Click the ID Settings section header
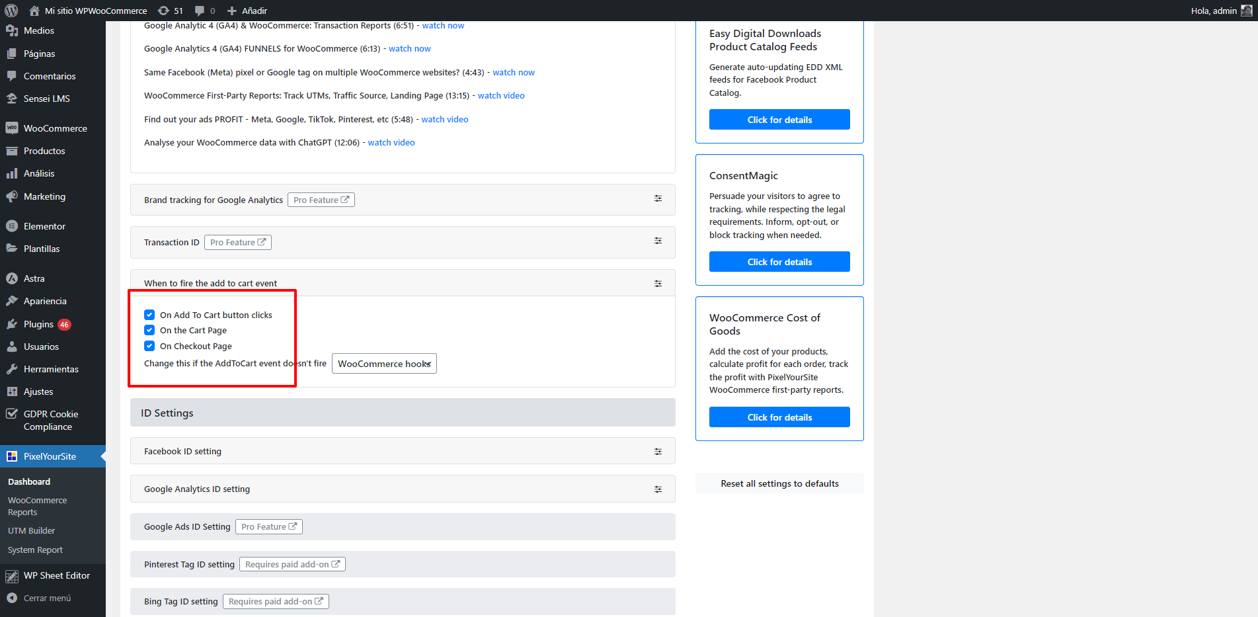This screenshot has height=617, width=1258. pyautogui.click(x=403, y=413)
